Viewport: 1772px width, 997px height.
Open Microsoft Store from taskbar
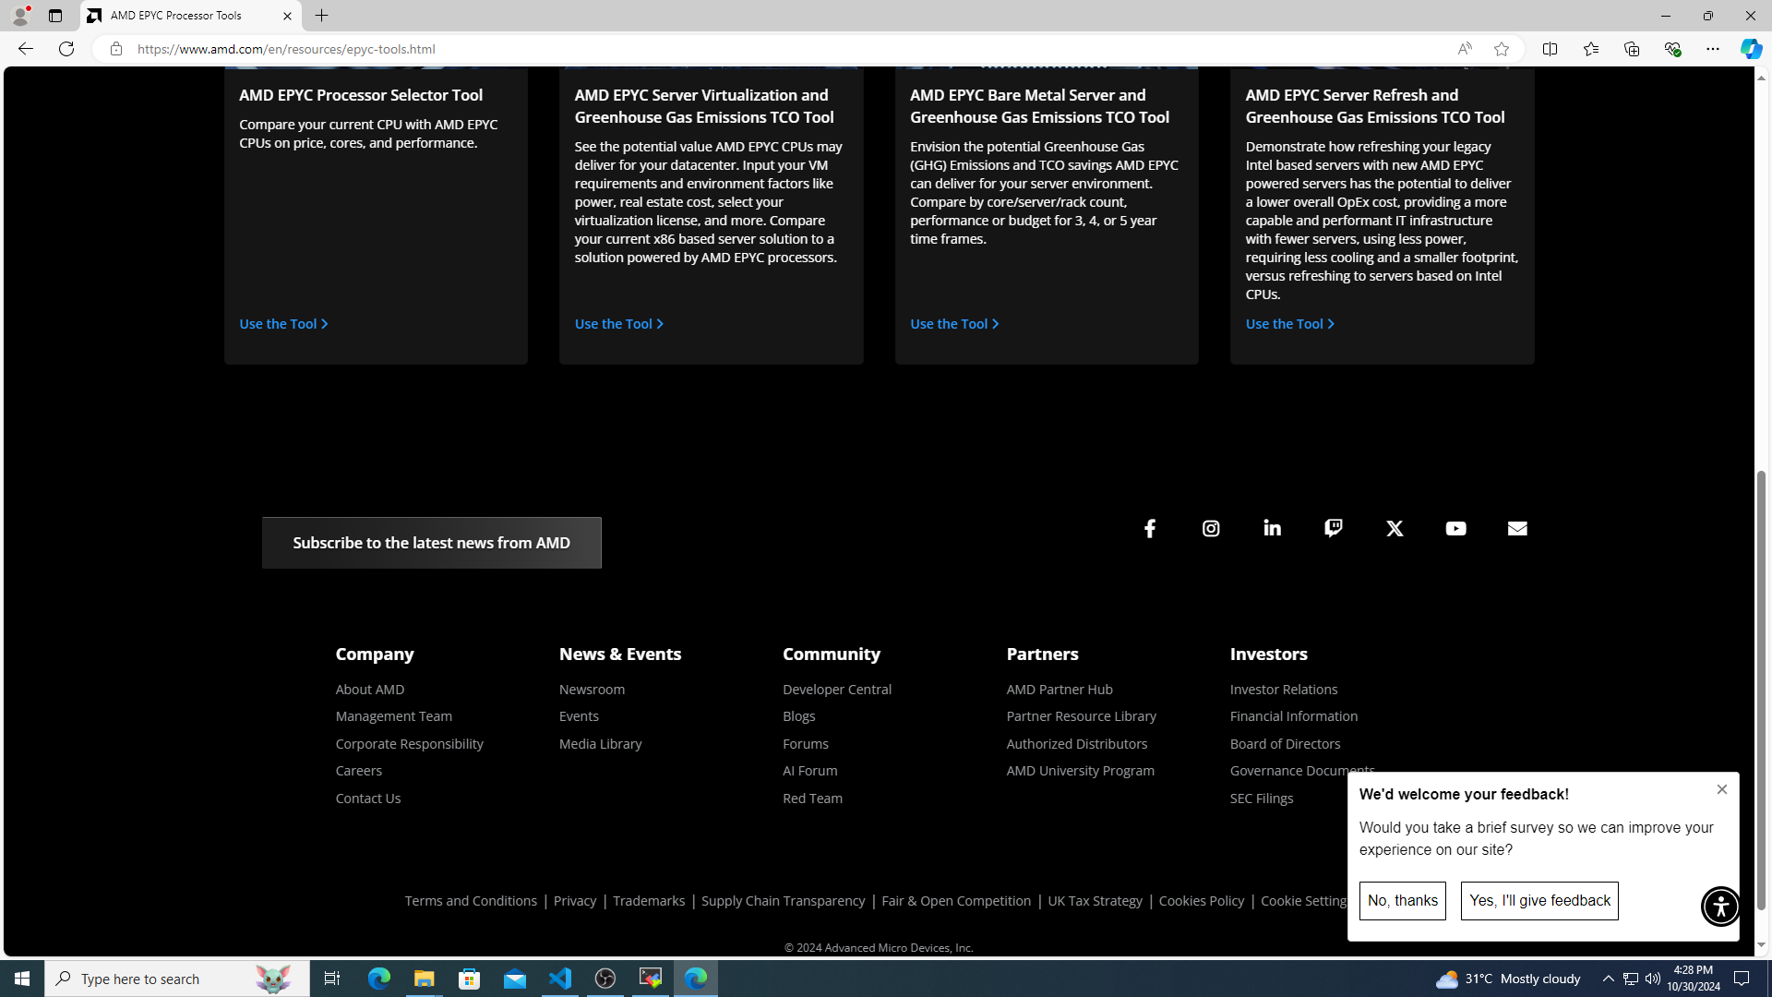point(470,979)
